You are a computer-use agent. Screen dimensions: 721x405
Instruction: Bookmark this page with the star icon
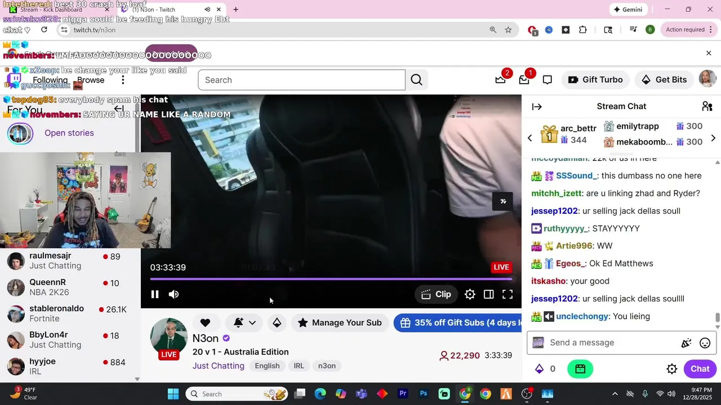(508, 30)
